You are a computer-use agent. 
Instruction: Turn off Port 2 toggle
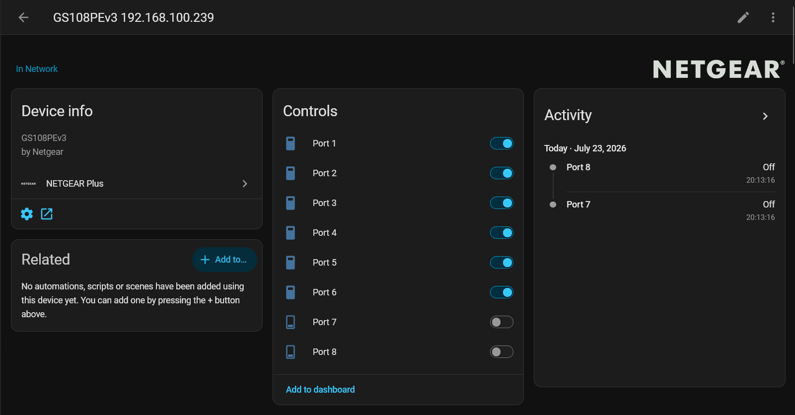[502, 173]
